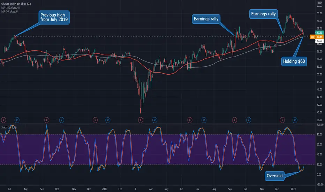Open the July 2020 dividend marker
Viewport: 325px width, 192px height.
click(204, 120)
